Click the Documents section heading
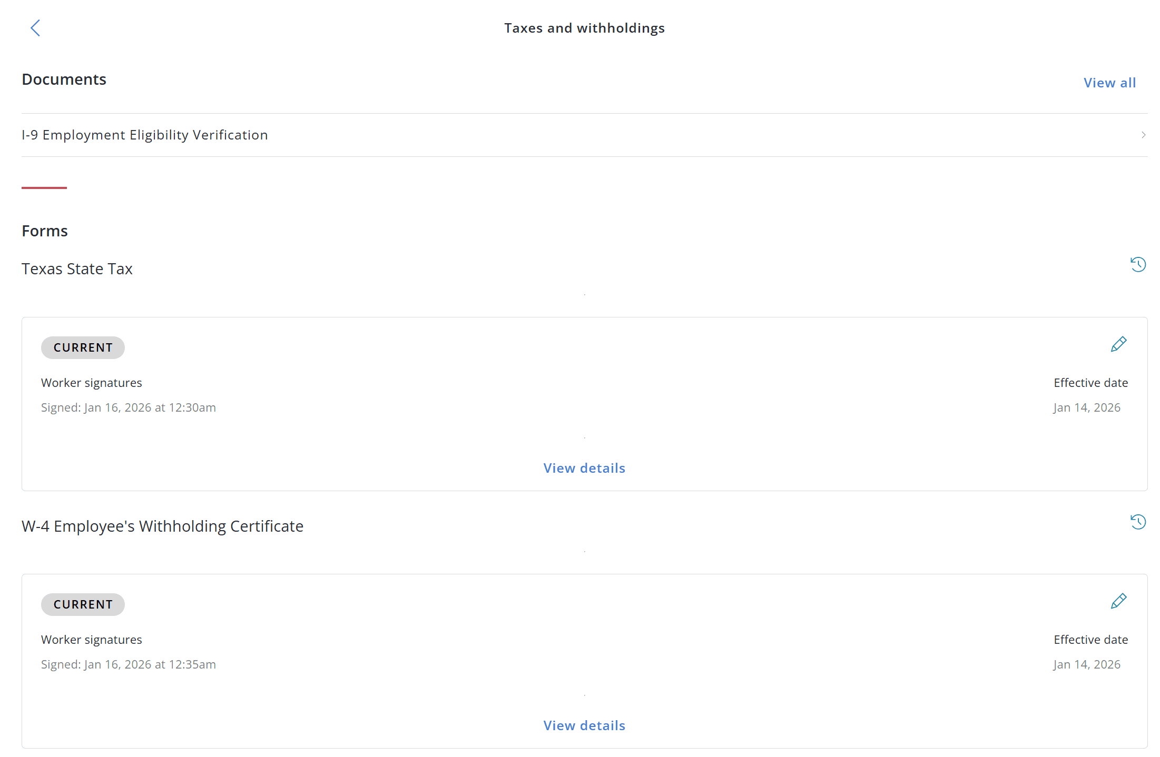The image size is (1160, 757). [64, 79]
